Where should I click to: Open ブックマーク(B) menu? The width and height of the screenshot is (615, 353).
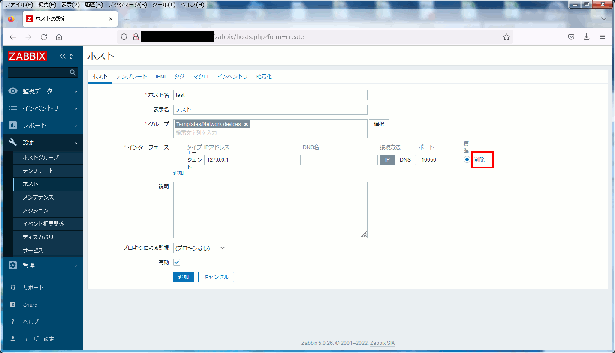click(x=127, y=5)
